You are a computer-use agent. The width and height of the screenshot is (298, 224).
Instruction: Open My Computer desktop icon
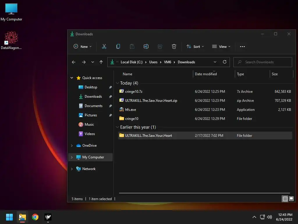(11, 12)
